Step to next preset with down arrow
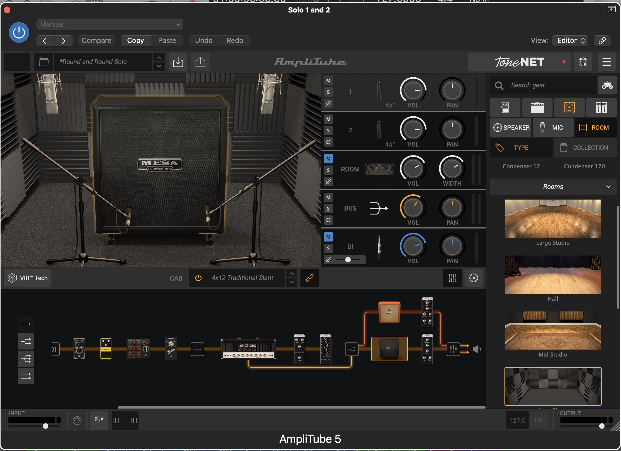Viewport: 621px width, 451px height. click(x=159, y=66)
